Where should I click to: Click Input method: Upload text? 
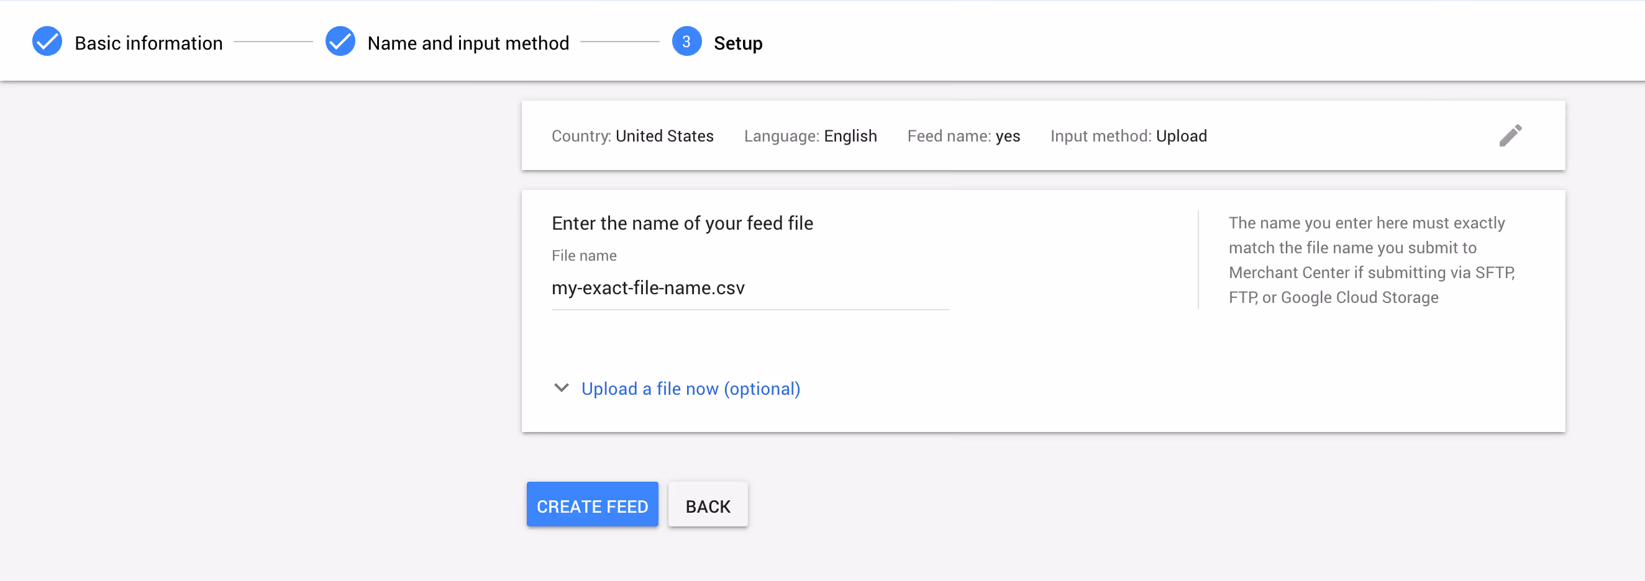pyautogui.click(x=1128, y=136)
